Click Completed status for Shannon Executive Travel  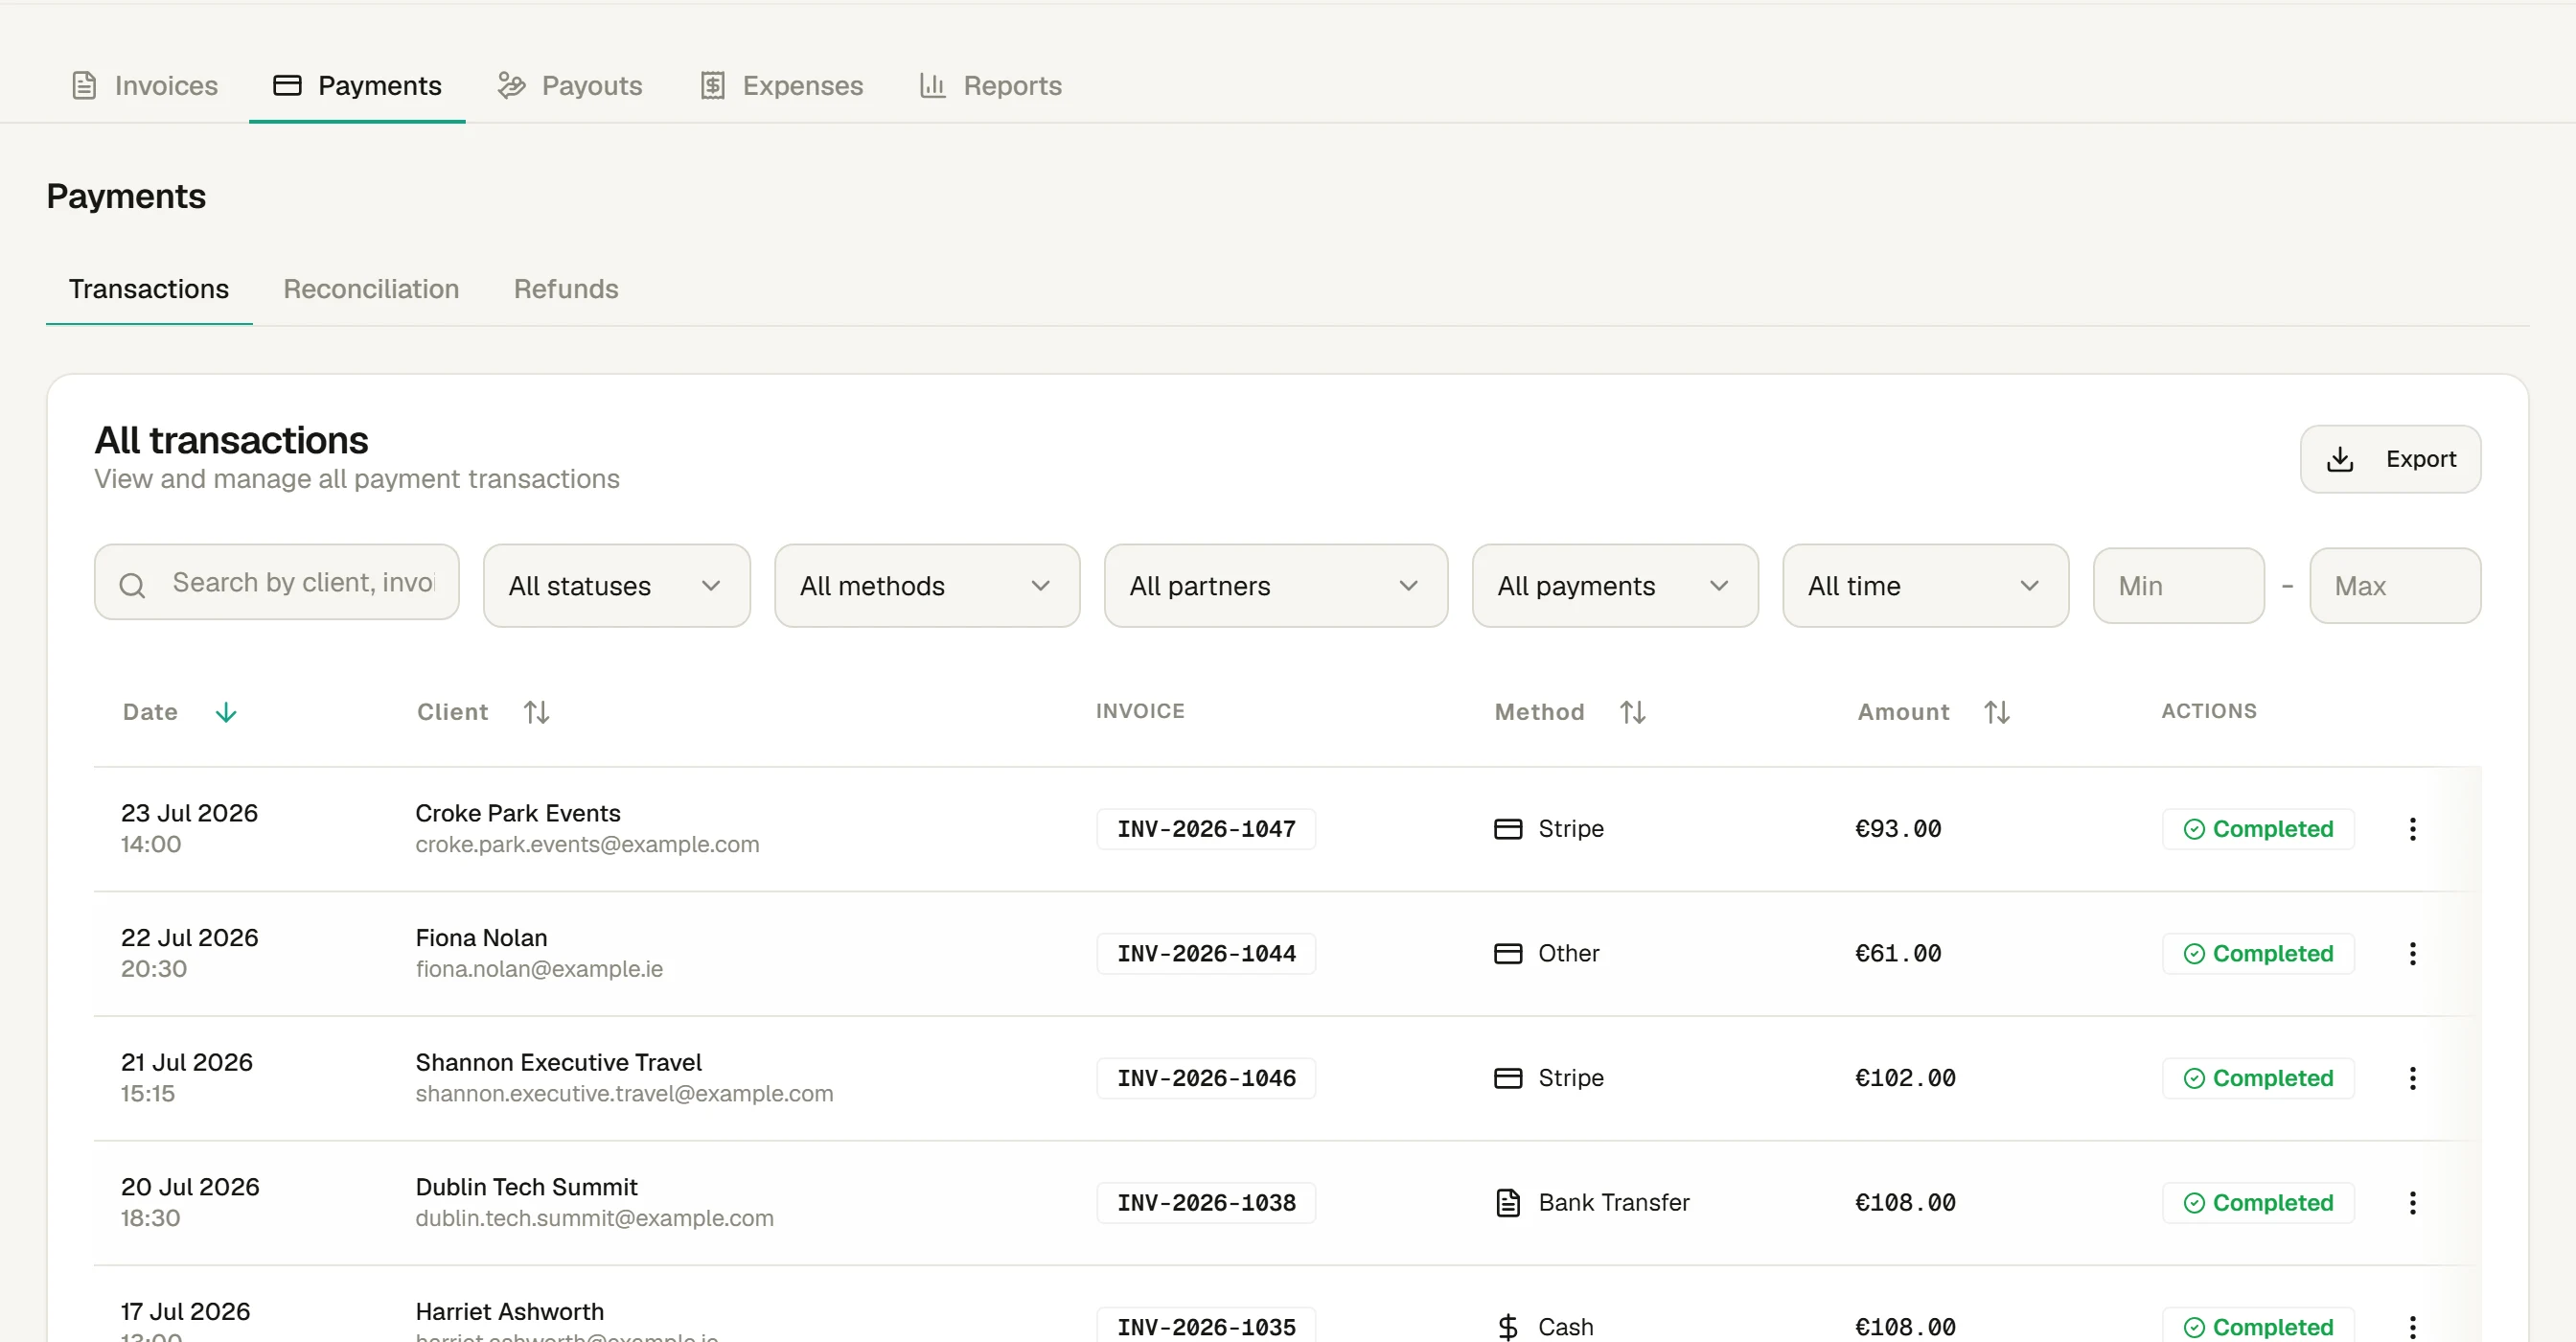point(2258,1078)
